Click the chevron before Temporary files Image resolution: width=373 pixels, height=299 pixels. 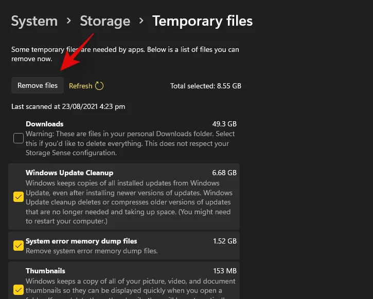coord(141,22)
